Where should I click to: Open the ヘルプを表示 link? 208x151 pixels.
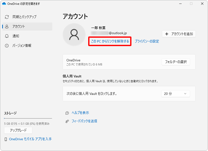[80, 113]
